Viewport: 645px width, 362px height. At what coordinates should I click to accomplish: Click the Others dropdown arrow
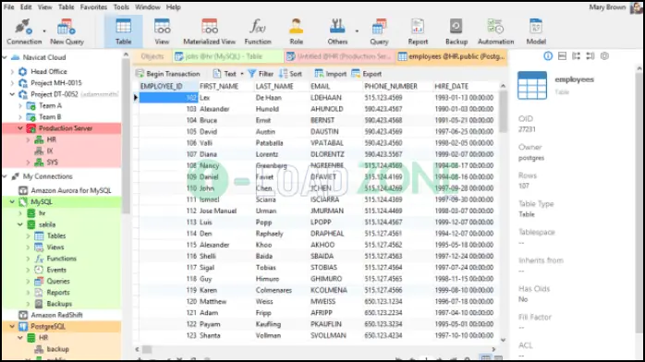[357, 31]
